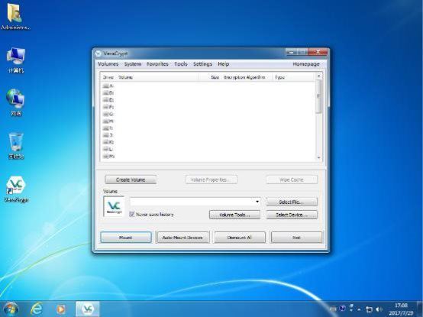Select drive M: in the list
The height and width of the screenshot is (317, 423).
[108, 156]
